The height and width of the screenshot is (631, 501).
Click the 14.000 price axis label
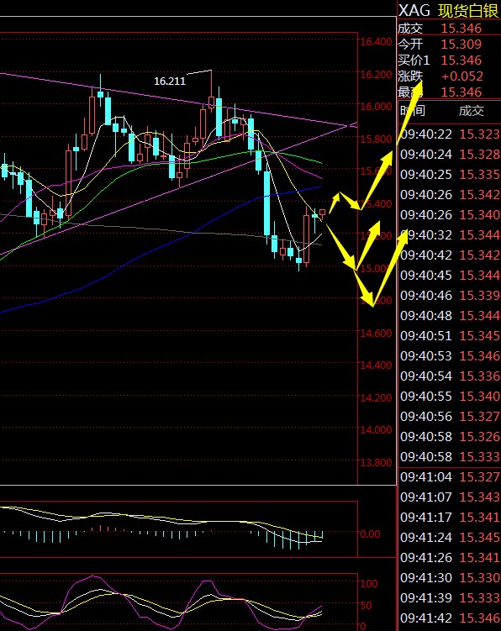click(x=376, y=430)
